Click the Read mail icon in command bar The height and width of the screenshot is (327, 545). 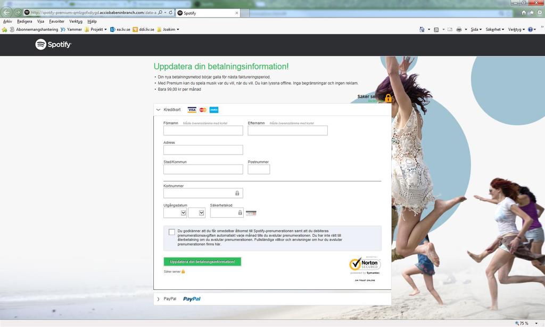coord(450,30)
